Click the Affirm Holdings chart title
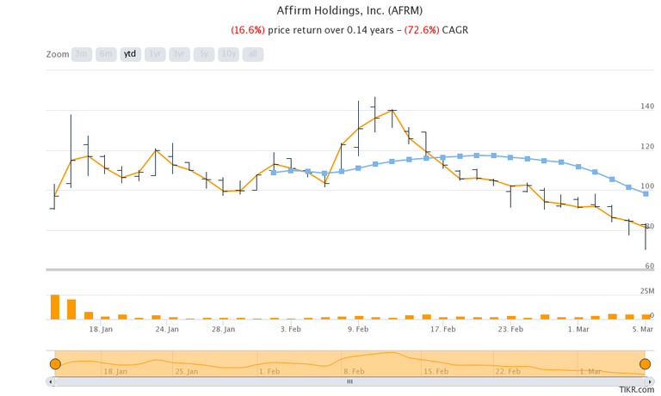The height and width of the screenshot is (396, 661). [349, 11]
